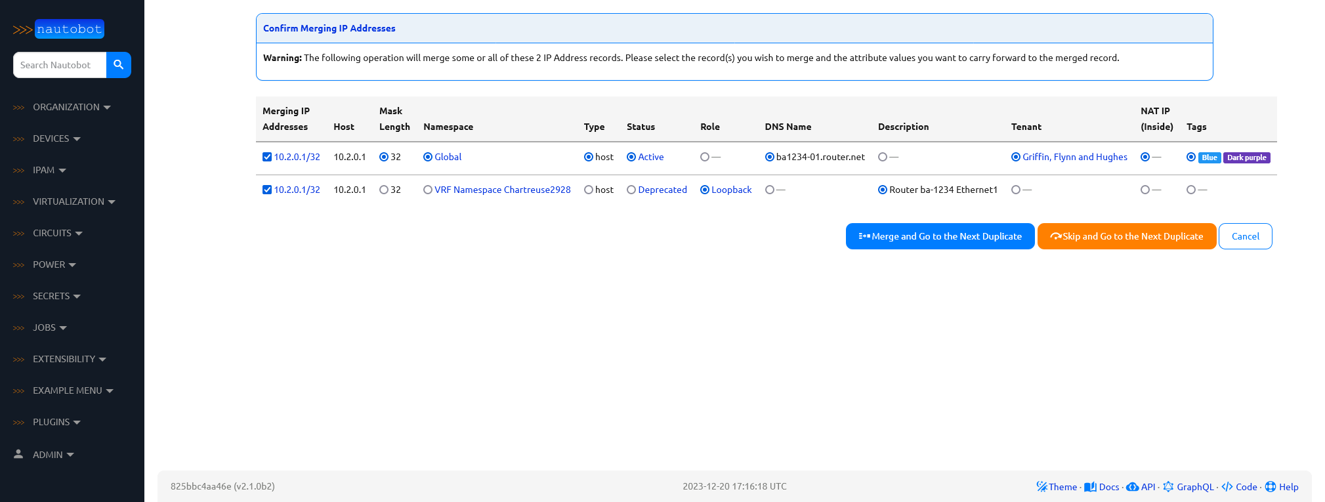Screen dimensions: 1325x502
Task: Select VRF Namespace Chartreuse2928 radio button
Action: point(428,190)
